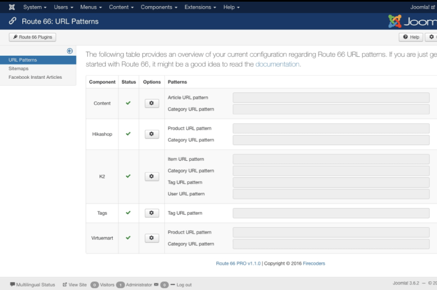Click the K2 User URL pattern field
Image resolution: width=437 pixels, height=290 pixels.
(x=331, y=194)
